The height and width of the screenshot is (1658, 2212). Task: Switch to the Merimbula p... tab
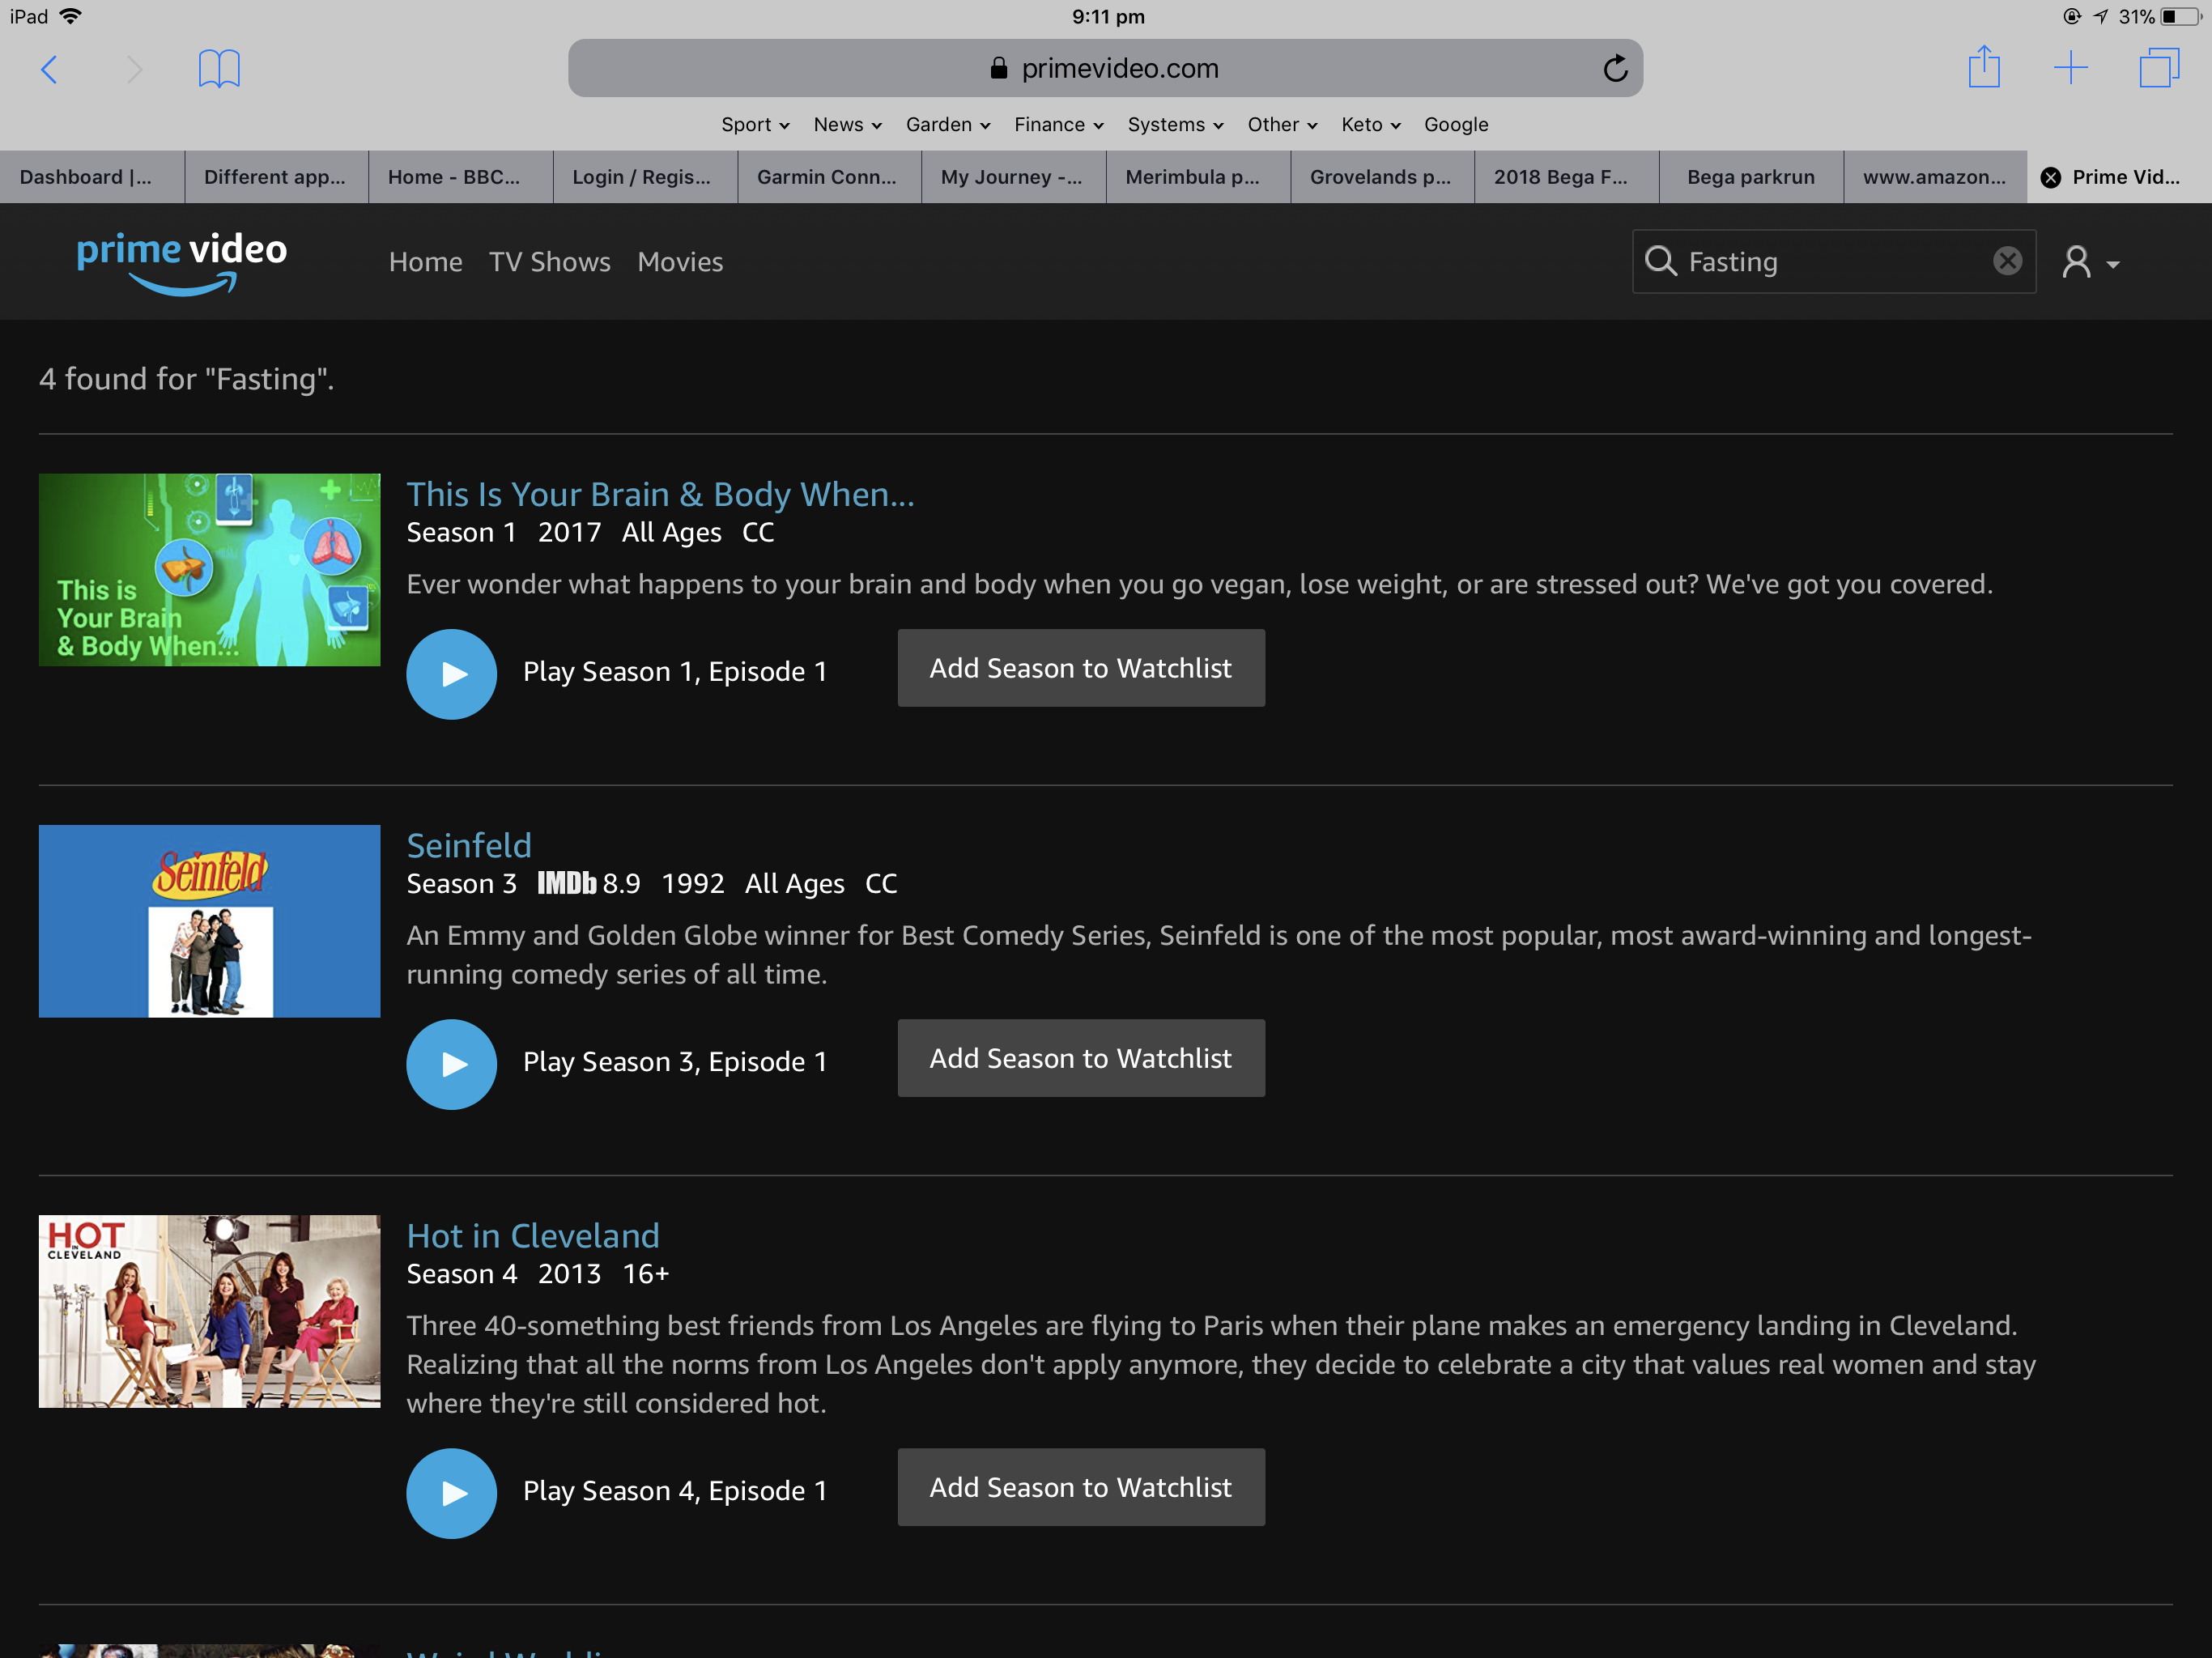coord(1198,177)
